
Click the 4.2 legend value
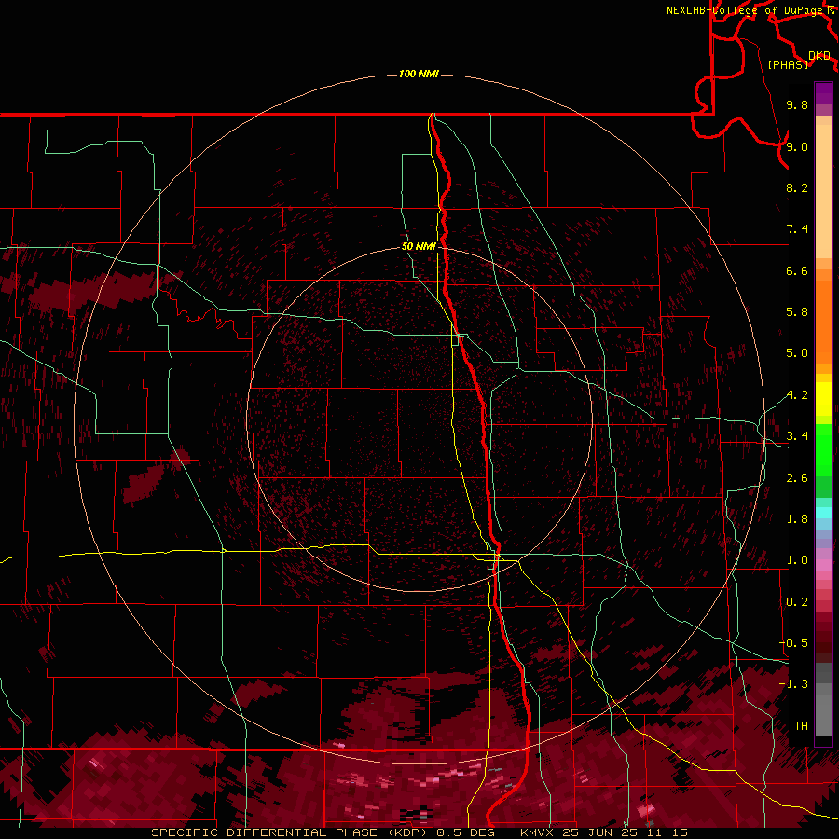797,395
